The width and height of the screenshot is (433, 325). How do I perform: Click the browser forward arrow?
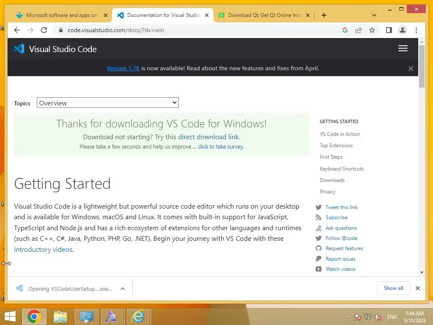tap(30, 30)
